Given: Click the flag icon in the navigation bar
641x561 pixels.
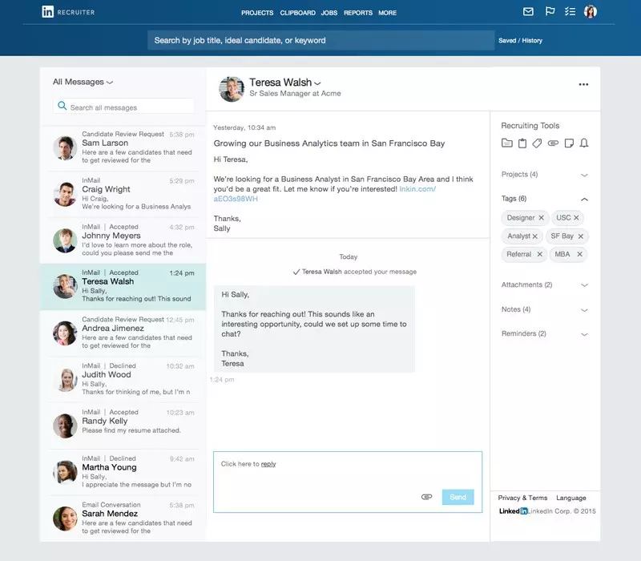Looking at the screenshot, I should [x=550, y=12].
